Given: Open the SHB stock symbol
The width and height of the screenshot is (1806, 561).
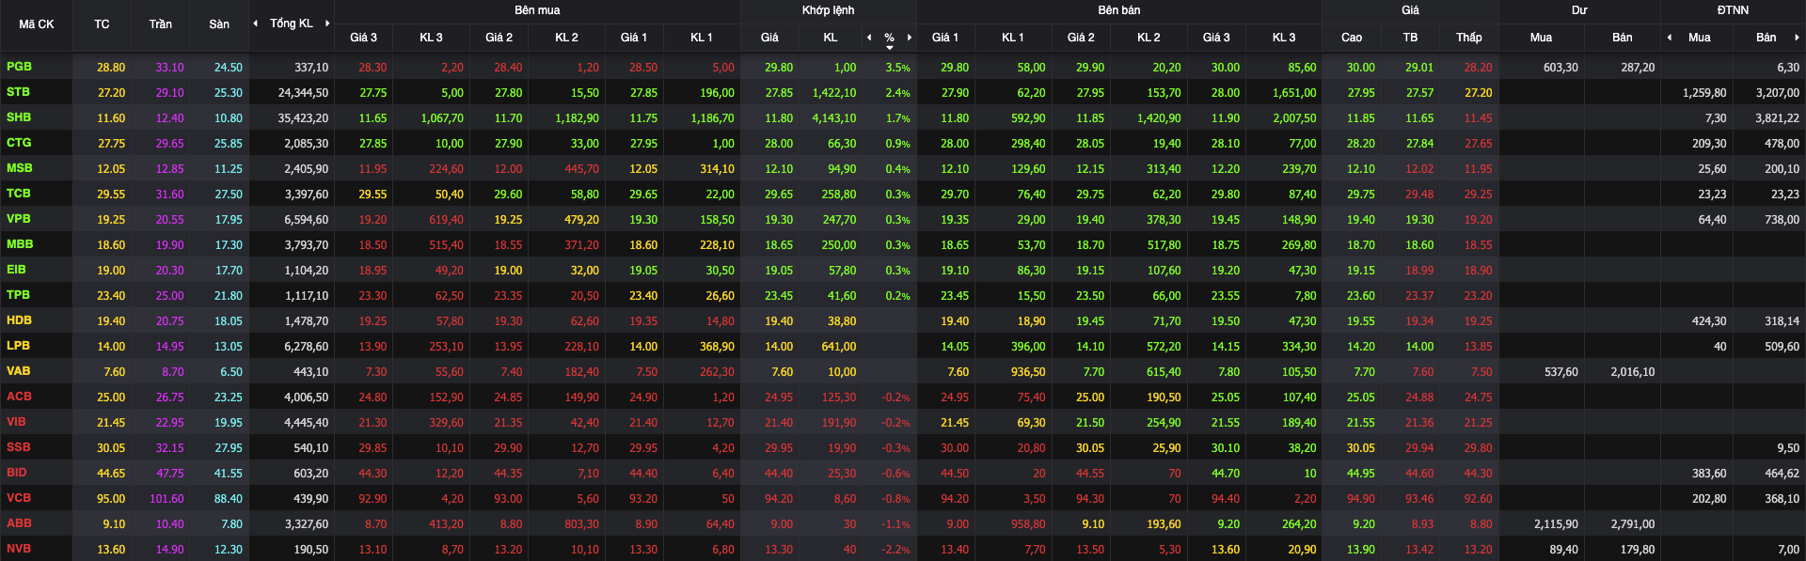Looking at the screenshot, I should point(19,117).
